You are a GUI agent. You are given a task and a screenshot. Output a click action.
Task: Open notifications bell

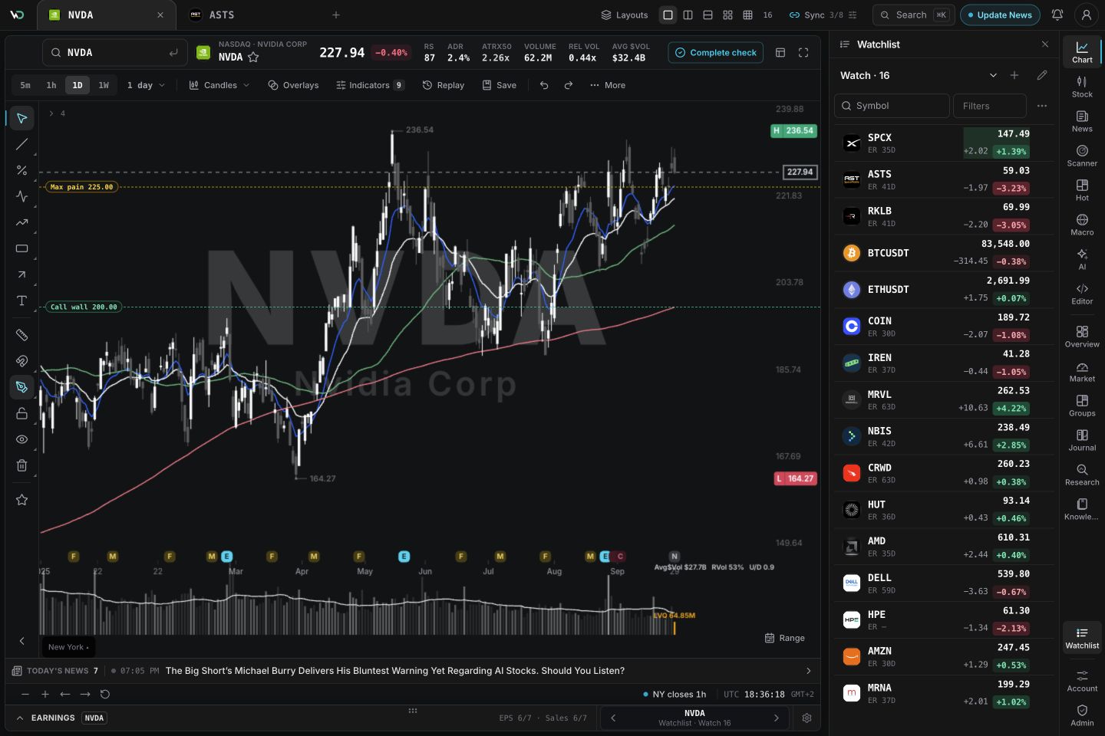click(1057, 15)
